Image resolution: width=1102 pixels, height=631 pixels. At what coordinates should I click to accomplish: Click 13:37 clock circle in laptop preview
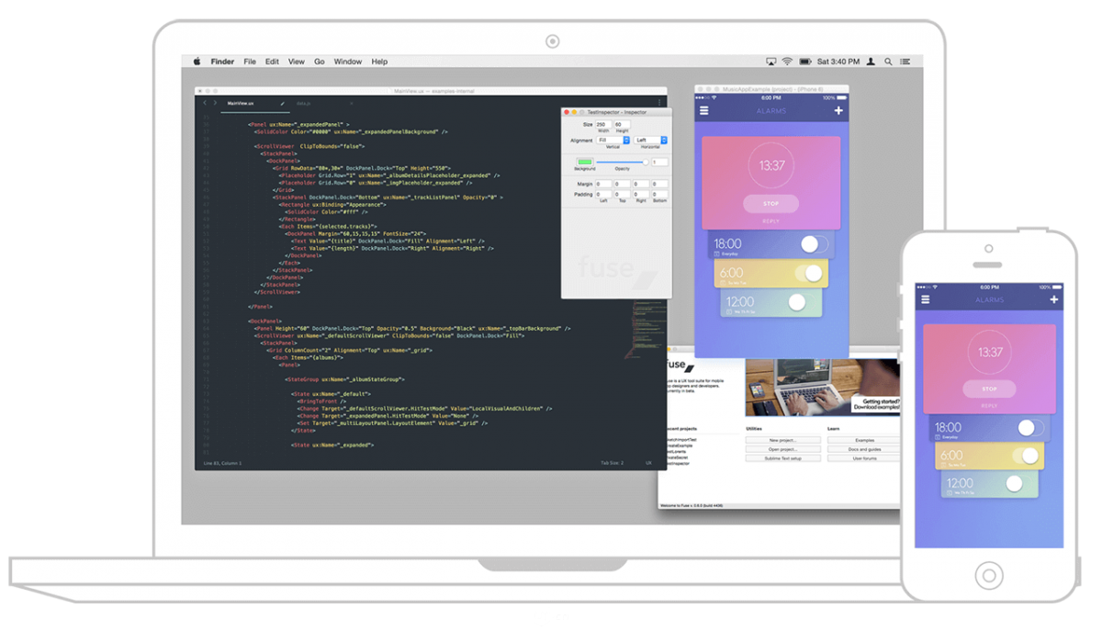click(x=771, y=166)
